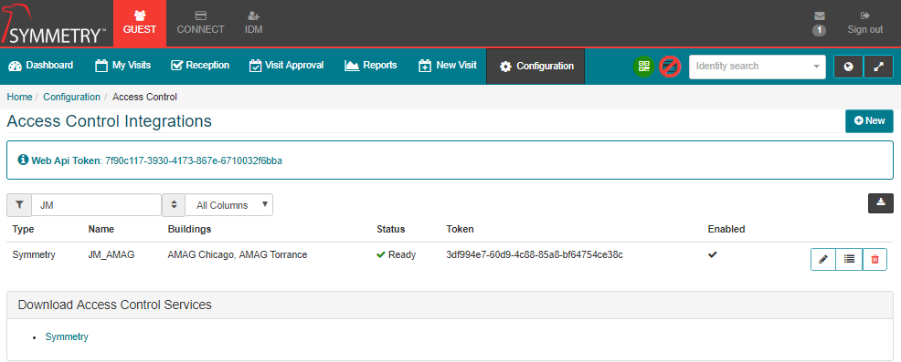The height and width of the screenshot is (362, 901).
Task: Download the table export
Action: tap(880, 203)
